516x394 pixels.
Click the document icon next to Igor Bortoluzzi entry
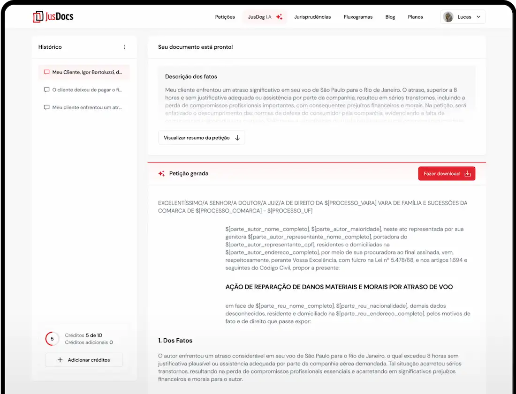pyautogui.click(x=46, y=72)
